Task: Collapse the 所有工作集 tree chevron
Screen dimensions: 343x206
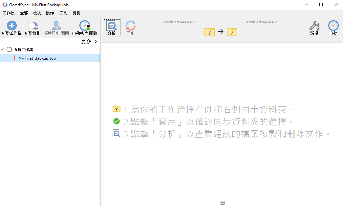Action: pyautogui.click(x=3, y=50)
